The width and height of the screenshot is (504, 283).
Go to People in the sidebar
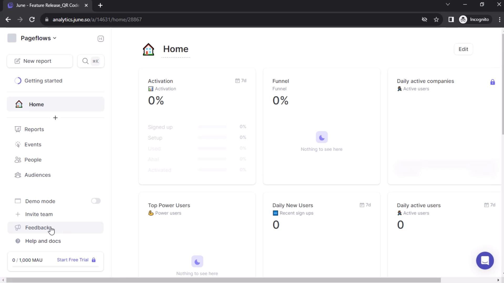[33, 160]
